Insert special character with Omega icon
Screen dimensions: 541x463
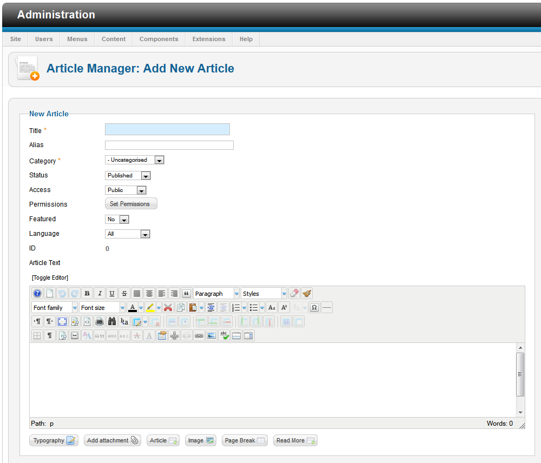(x=314, y=308)
